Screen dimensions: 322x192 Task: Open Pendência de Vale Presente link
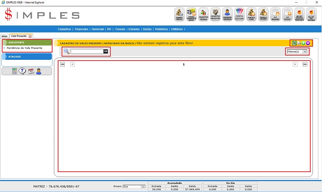24,48
